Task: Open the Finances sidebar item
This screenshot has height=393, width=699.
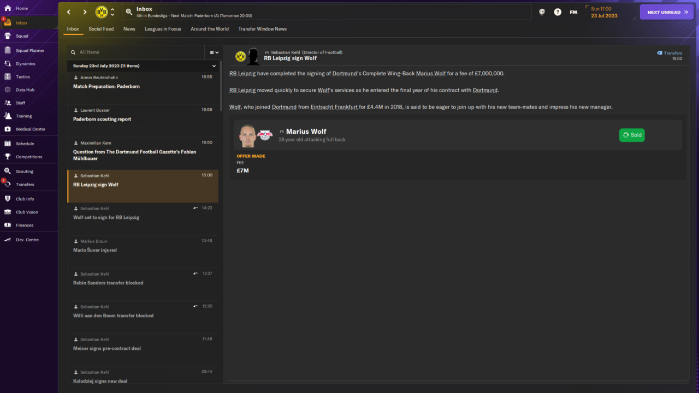Action: (8, 225)
